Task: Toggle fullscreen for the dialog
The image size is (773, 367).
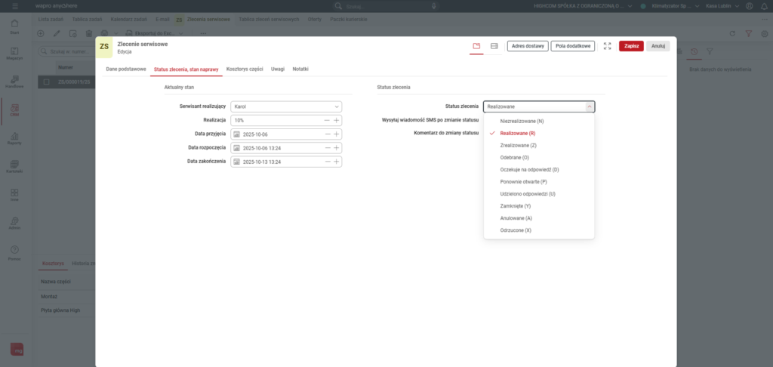Action: [x=608, y=46]
